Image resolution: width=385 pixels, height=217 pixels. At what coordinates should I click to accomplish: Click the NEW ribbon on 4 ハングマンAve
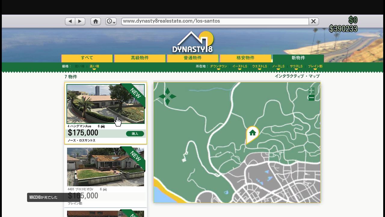[x=135, y=93]
